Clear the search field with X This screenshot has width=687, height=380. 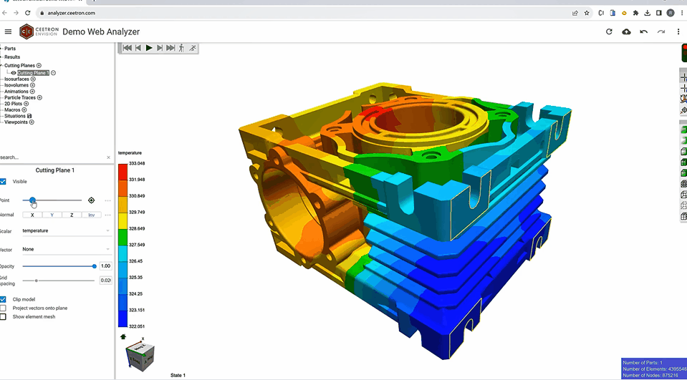coord(109,157)
